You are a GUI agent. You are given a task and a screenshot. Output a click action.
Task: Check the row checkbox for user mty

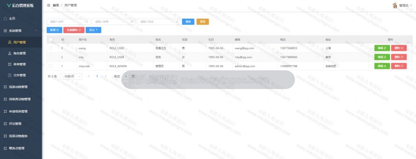click(51, 57)
